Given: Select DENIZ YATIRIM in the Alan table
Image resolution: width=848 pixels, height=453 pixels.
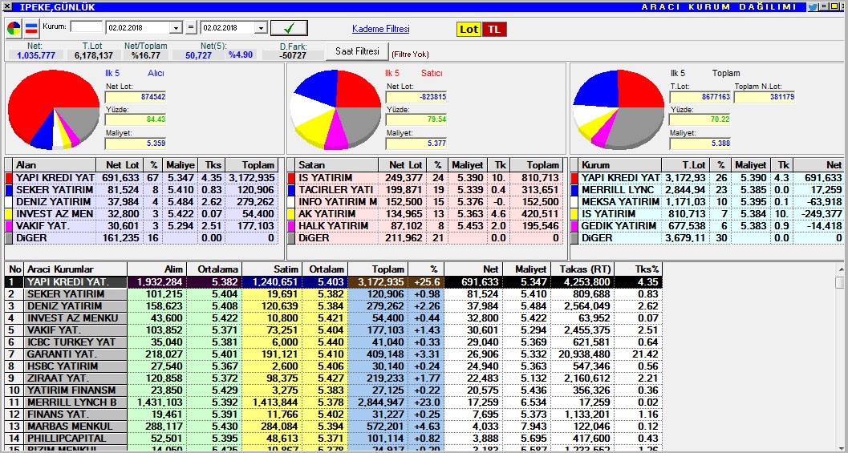Looking at the screenshot, I should [142, 202].
